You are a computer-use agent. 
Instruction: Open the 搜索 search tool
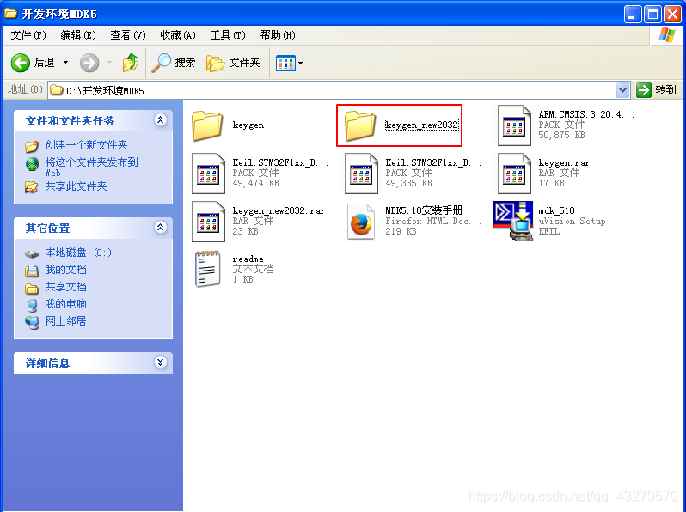[174, 63]
